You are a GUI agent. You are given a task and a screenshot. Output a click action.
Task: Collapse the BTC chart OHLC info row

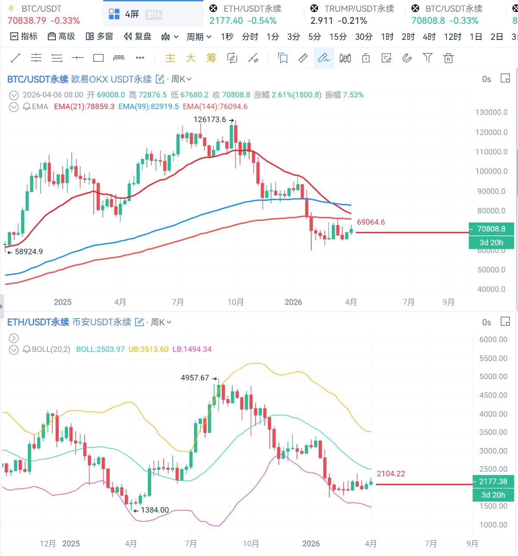point(14,95)
